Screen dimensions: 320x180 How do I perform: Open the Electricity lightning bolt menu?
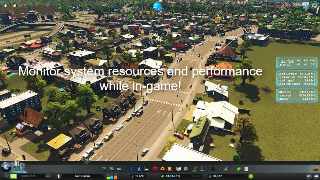[x=132, y=169]
